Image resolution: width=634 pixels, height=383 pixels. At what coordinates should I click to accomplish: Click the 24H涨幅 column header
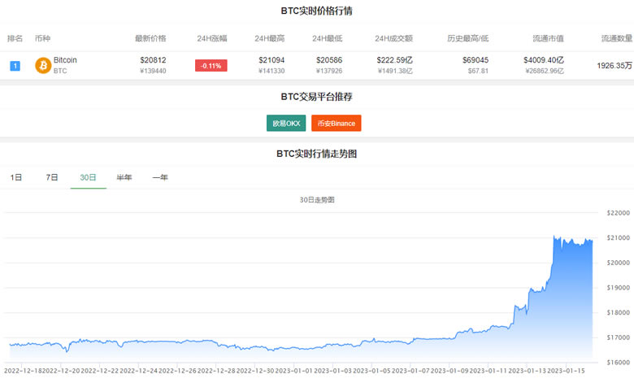click(212, 38)
